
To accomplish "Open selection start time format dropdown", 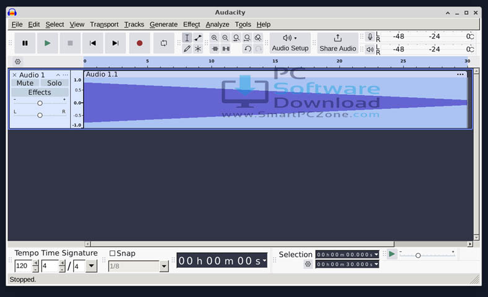I will pos(376,254).
